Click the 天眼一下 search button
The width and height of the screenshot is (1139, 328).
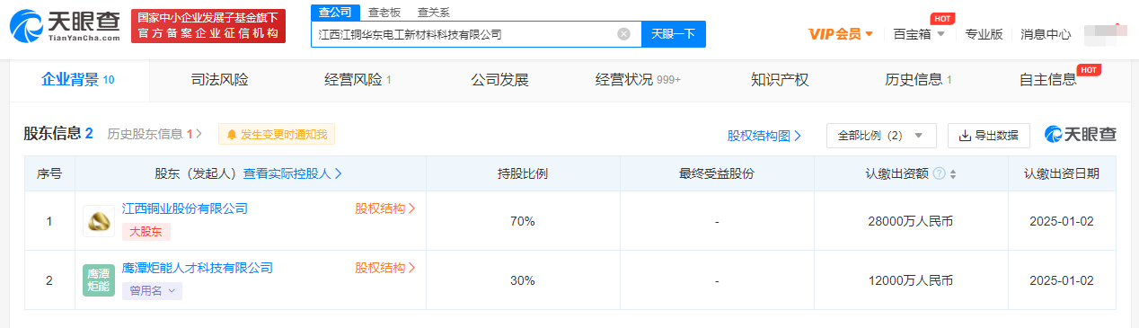pyautogui.click(x=674, y=34)
